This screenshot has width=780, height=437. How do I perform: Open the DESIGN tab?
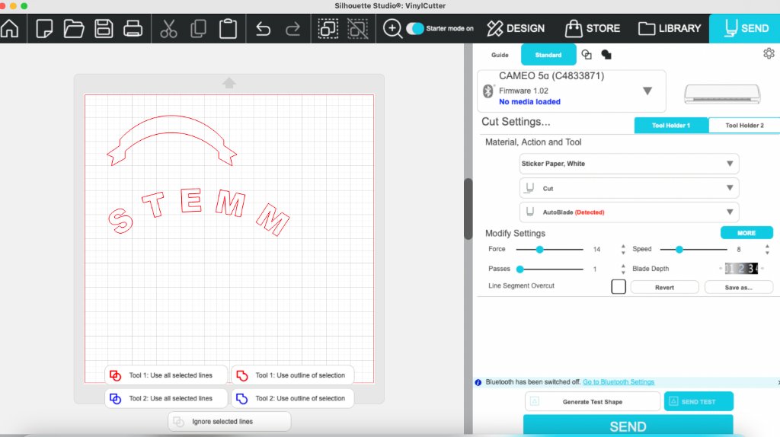point(516,28)
